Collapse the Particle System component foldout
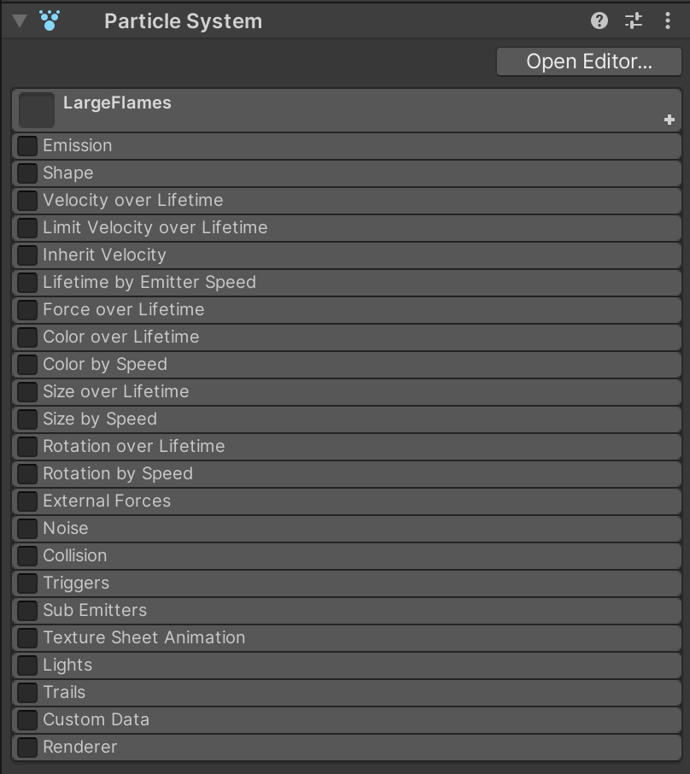This screenshot has height=774, width=690. click(20, 21)
